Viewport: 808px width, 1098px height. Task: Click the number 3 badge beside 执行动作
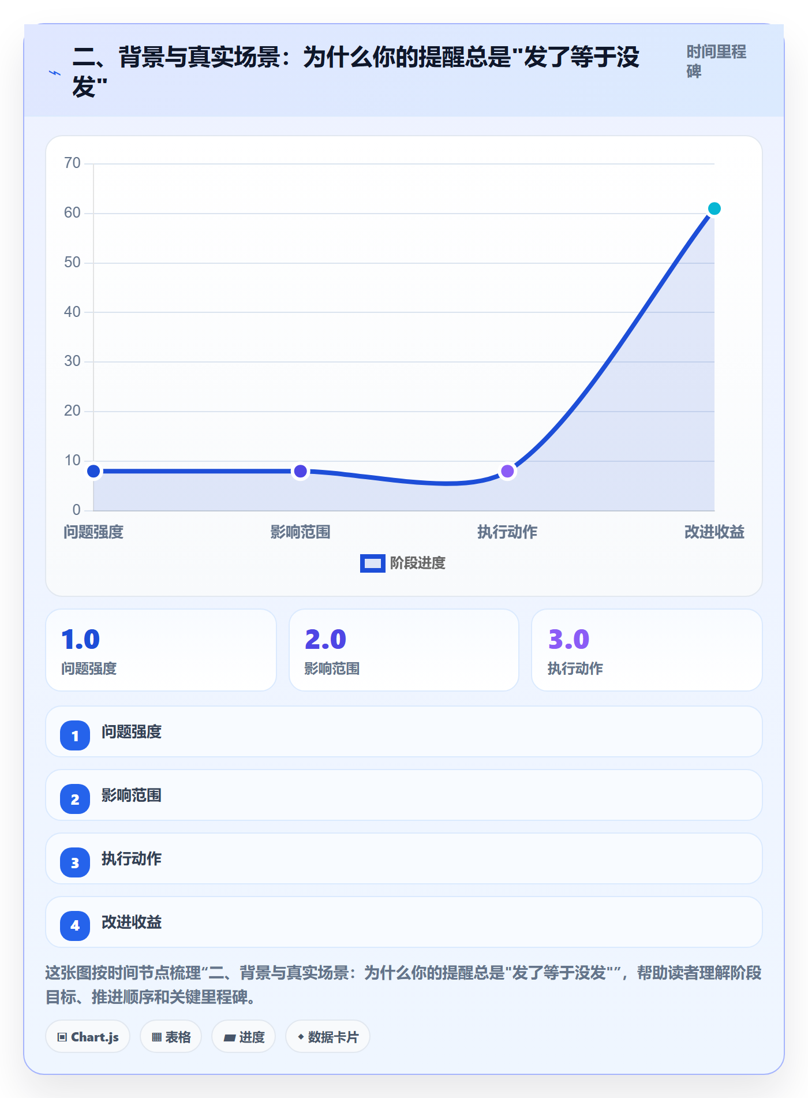(75, 862)
